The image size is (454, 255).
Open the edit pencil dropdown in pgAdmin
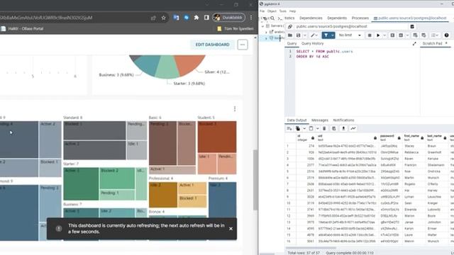click(x=314, y=35)
